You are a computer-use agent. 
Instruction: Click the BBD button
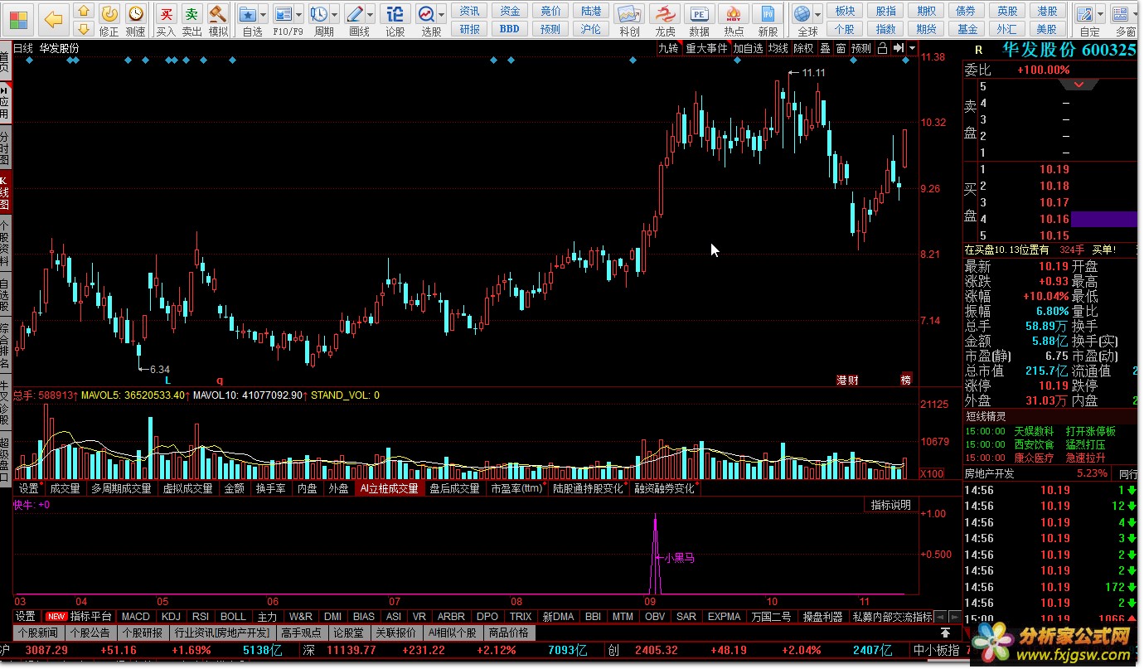click(510, 29)
